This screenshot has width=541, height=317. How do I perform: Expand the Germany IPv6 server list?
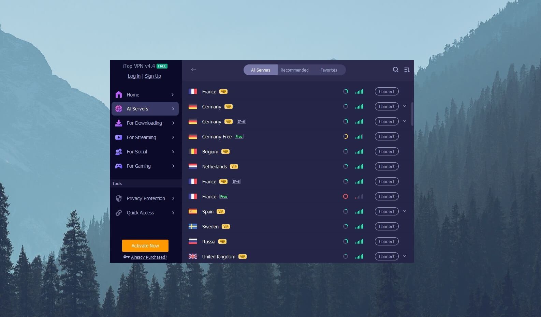(x=405, y=121)
